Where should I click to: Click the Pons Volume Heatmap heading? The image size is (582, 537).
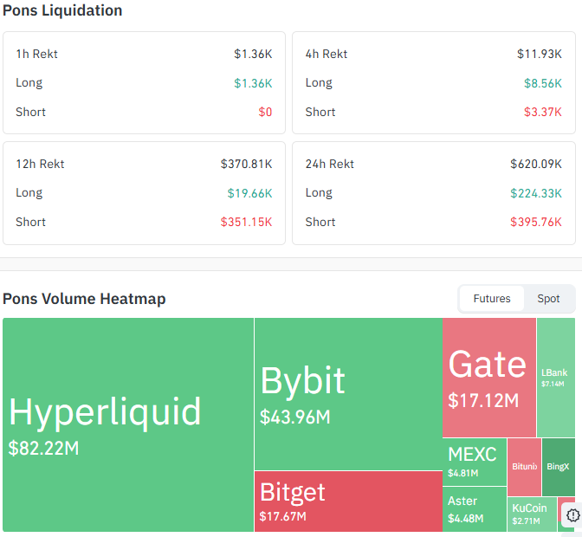coord(84,299)
